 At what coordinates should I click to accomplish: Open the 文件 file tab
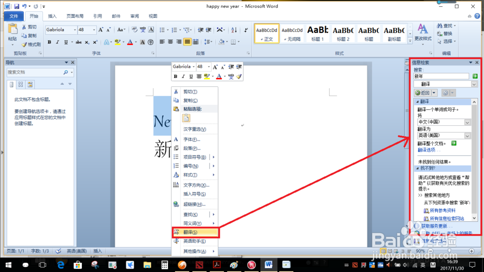tap(14, 16)
